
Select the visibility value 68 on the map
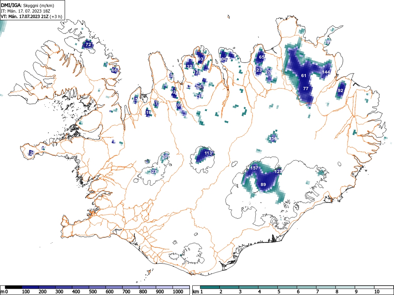[114, 70]
